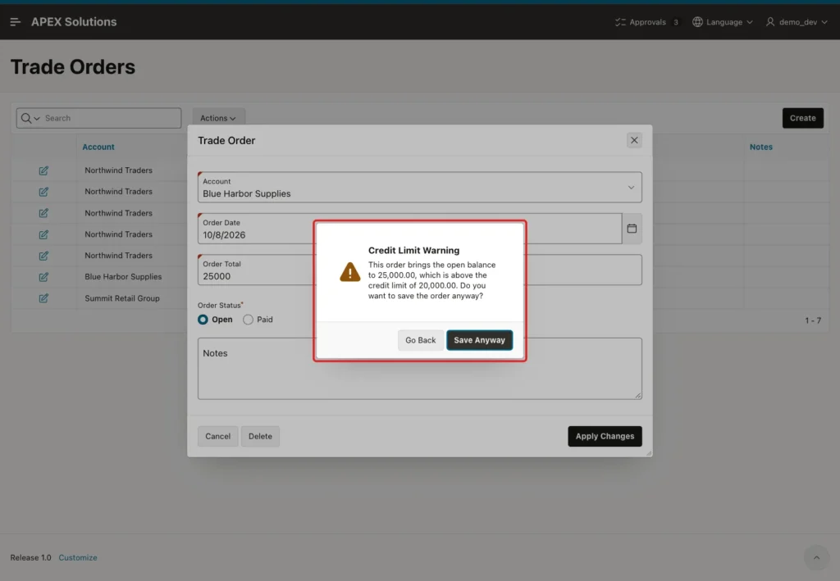Click the Approvals checklist icon
Image resolution: width=840 pixels, height=581 pixels.
coord(620,22)
